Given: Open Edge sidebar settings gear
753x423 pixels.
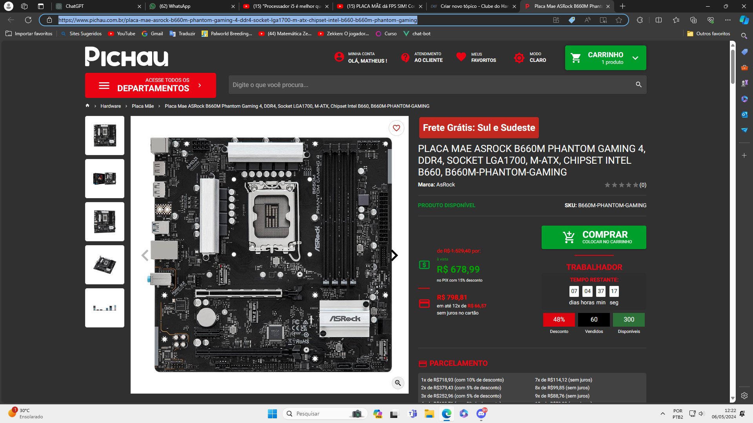Looking at the screenshot, I should coord(744,396).
